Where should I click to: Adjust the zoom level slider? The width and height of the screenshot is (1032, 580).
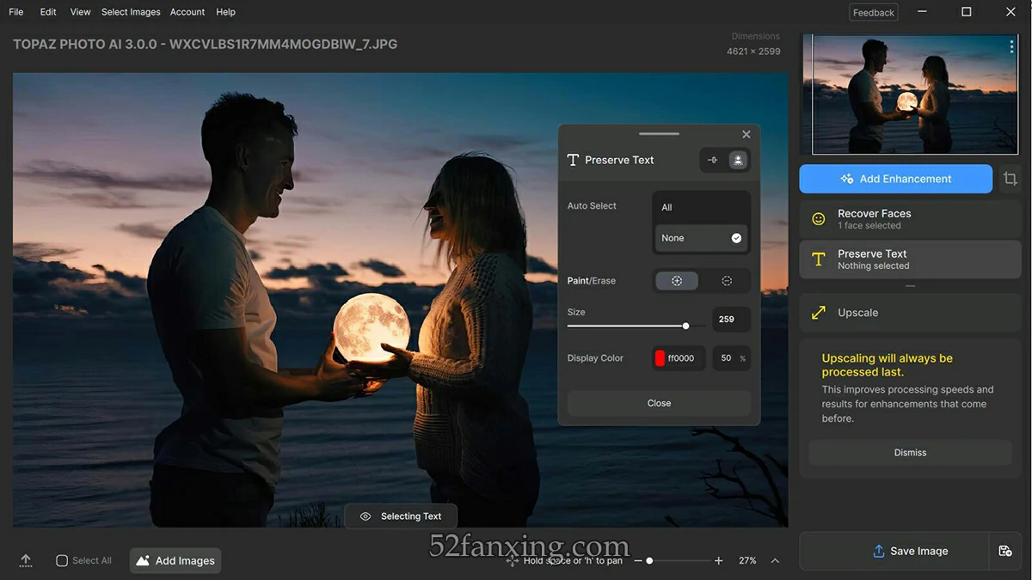[x=679, y=561]
